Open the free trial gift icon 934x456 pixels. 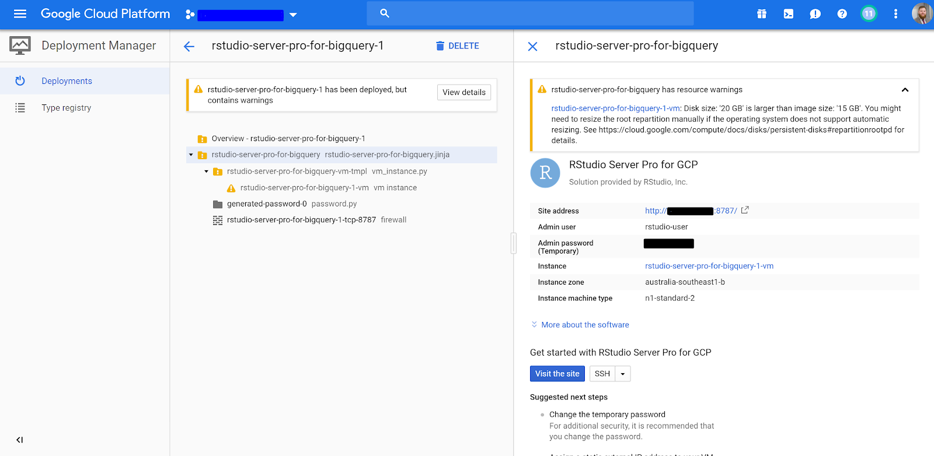[x=762, y=14]
